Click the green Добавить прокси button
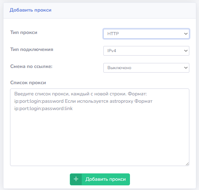This screenshot has height=190, width=199. tap(100, 179)
